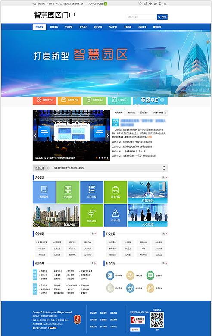The height and width of the screenshot is (336, 212).
Task: Open the Weibo icon in the top bar
Action: click(x=145, y=3)
